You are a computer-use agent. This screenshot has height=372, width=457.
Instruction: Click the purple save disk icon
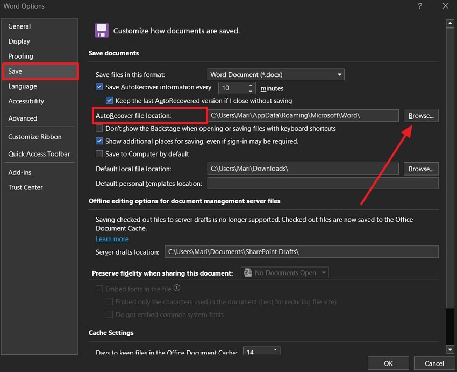[x=101, y=30]
